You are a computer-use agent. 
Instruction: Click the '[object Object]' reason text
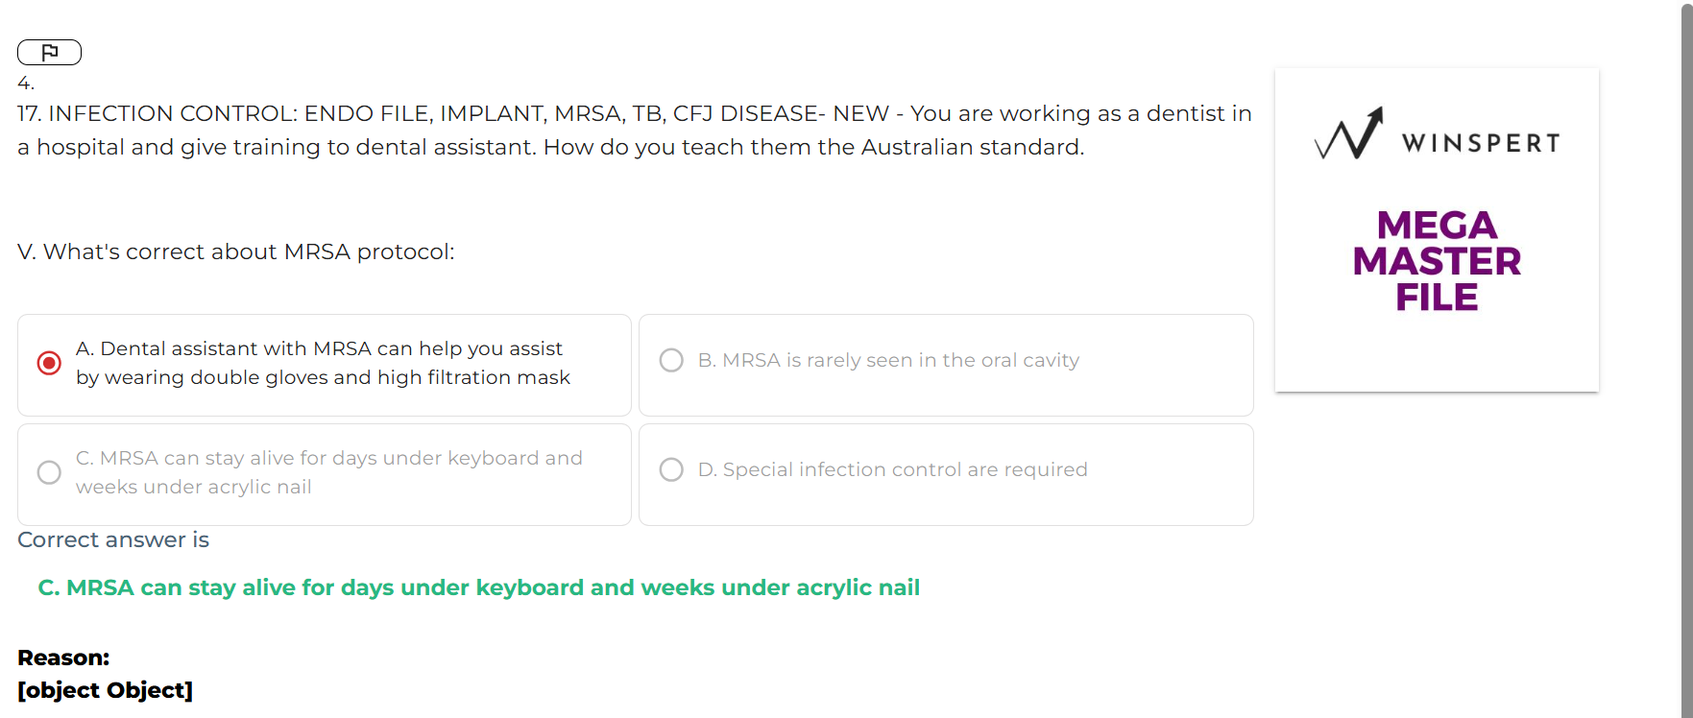(105, 690)
